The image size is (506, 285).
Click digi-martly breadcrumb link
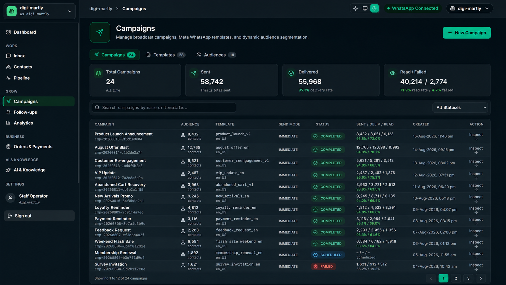(x=101, y=9)
